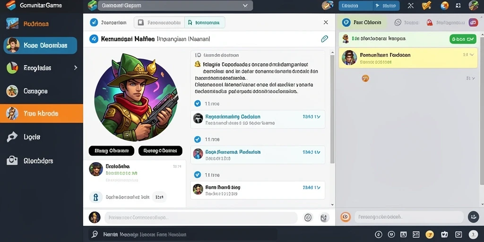This screenshot has width=484, height=242.
Task: Click the globe icon in top bar
Action: (x=444, y=6)
